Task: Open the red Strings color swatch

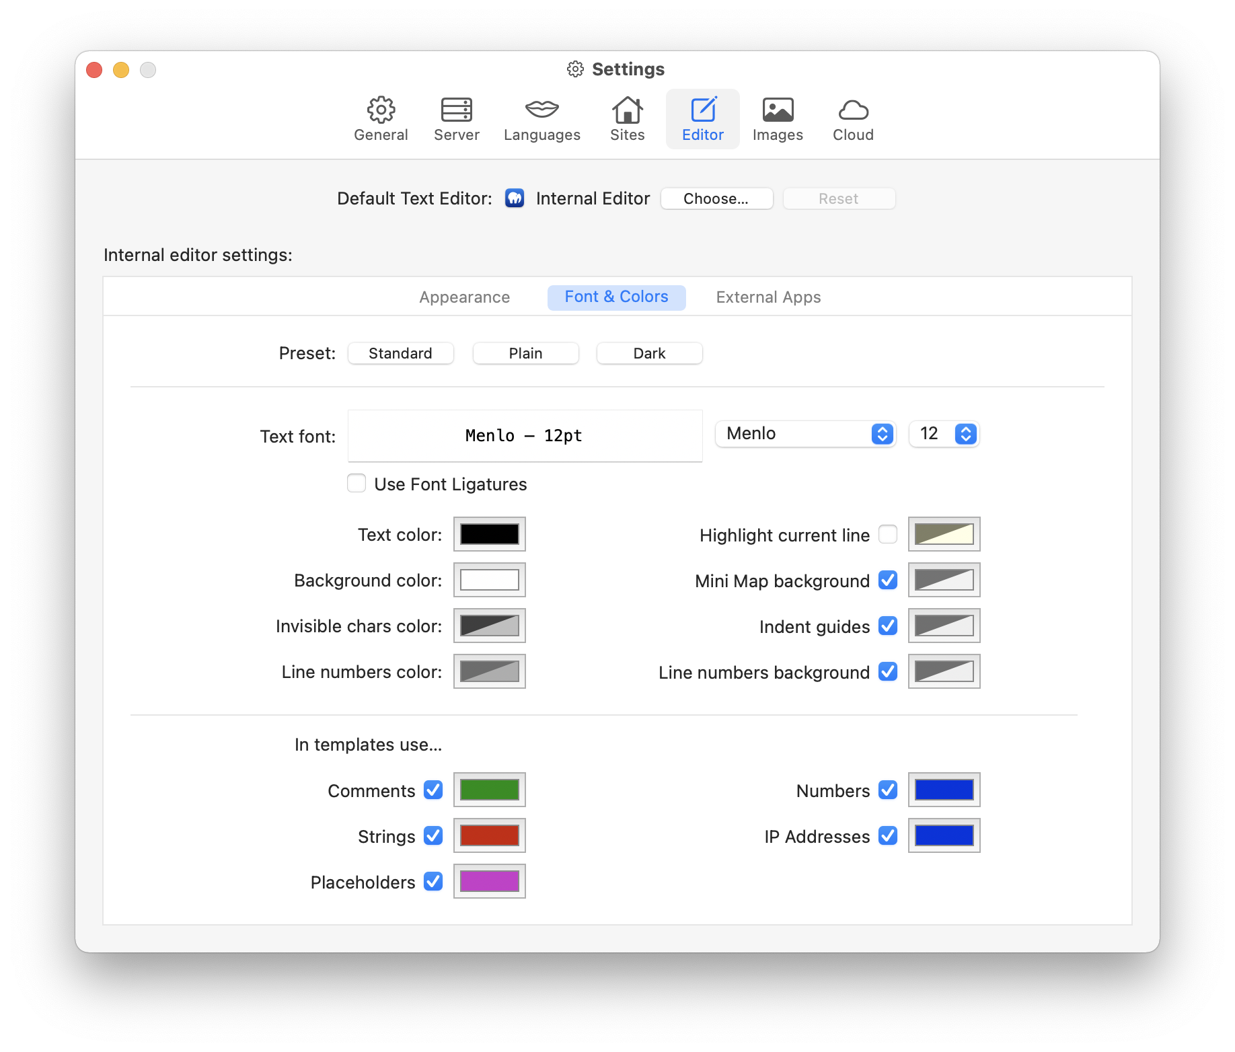Action: click(490, 835)
